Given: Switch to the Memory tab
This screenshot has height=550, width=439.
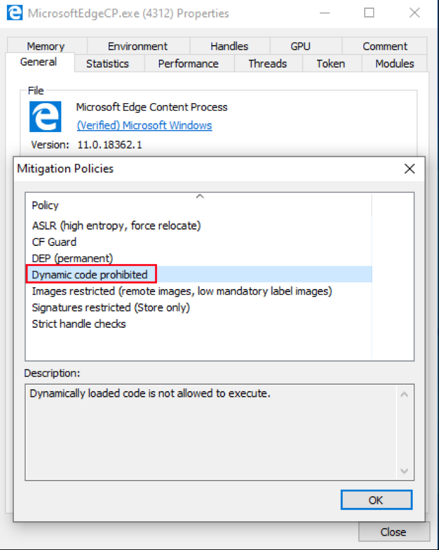Looking at the screenshot, I should (x=45, y=46).
